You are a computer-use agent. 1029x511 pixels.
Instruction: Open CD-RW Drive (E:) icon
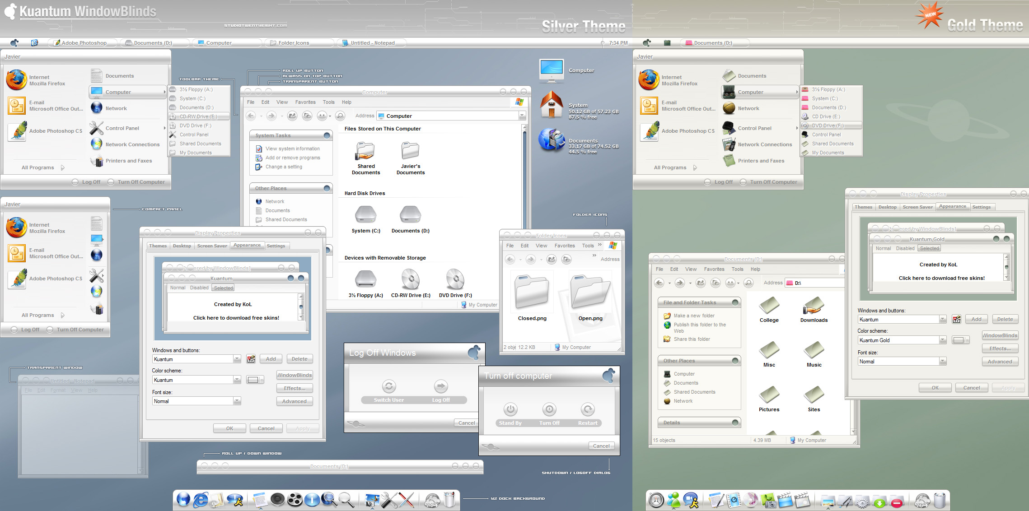(x=411, y=283)
